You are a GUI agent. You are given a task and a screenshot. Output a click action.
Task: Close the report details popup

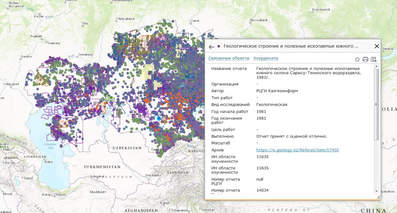pyautogui.click(x=377, y=46)
